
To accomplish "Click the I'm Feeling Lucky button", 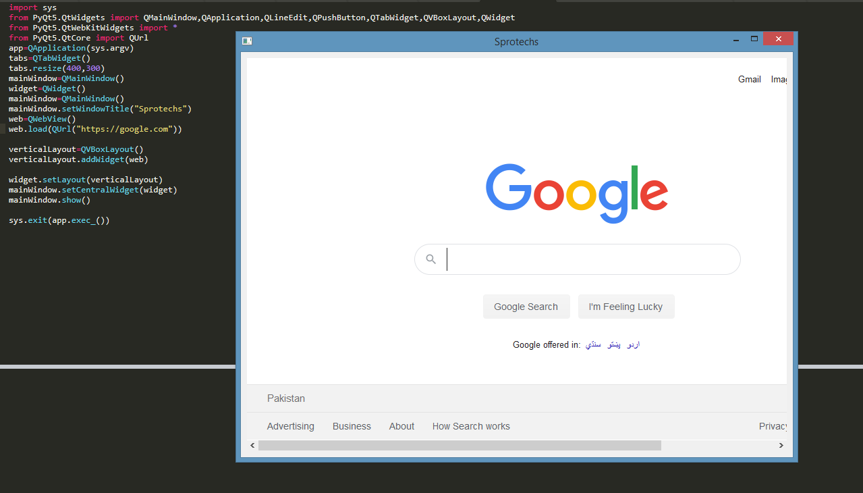I will point(626,307).
